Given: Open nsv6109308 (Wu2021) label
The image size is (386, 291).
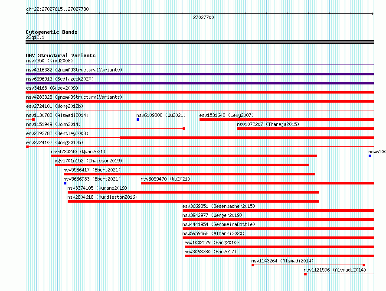Looking at the screenshot, I should pos(161,115).
